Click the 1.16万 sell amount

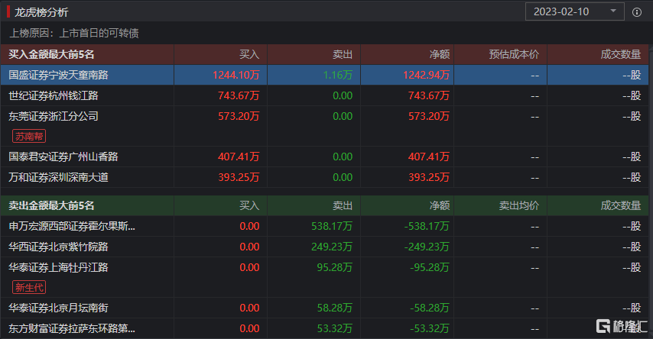[x=338, y=75]
